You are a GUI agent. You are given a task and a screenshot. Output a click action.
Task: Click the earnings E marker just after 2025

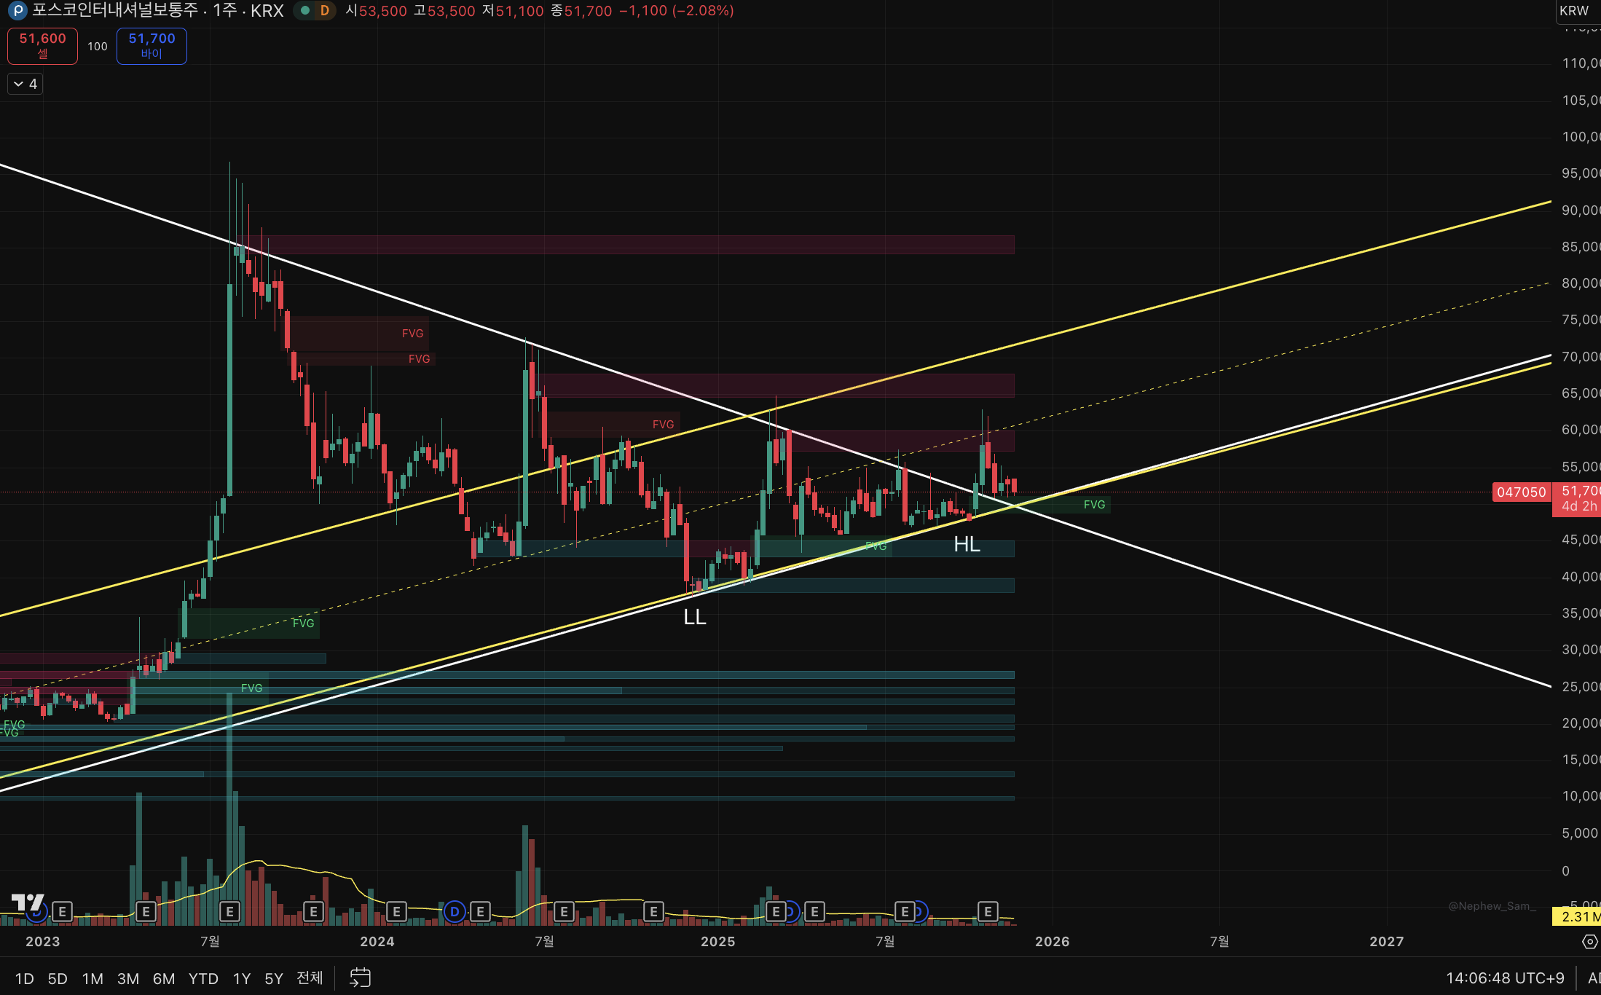click(x=776, y=911)
